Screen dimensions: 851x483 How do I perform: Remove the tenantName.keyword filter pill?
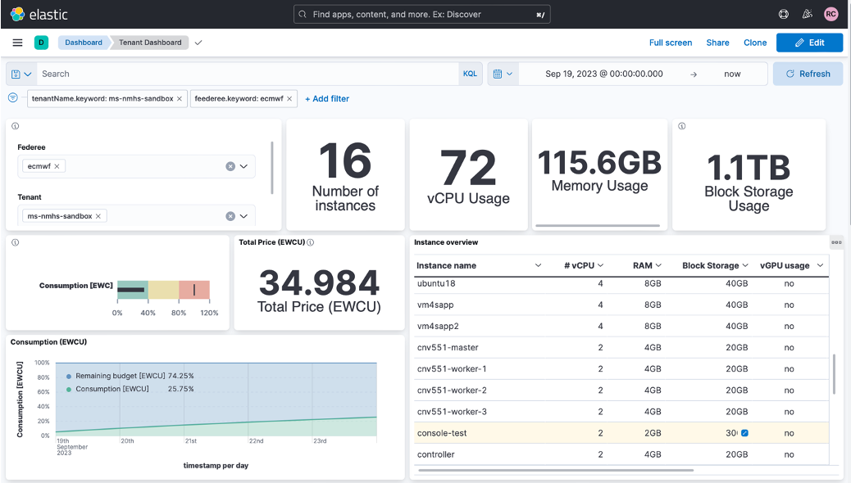click(179, 99)
